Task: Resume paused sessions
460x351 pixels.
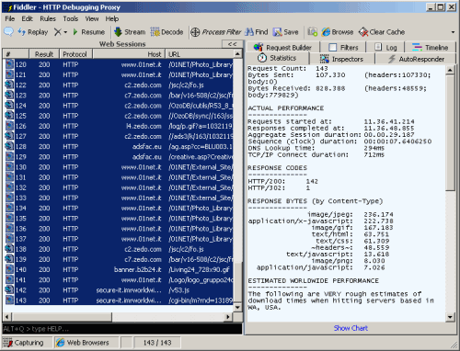Action: coord(88,32)
